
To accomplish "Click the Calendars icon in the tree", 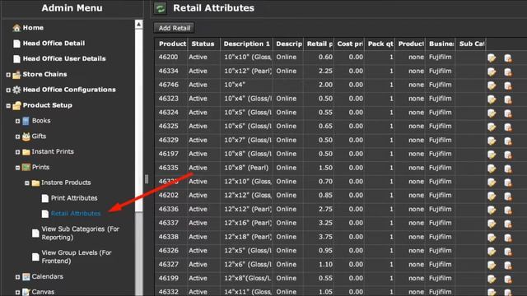I will point(26,277).
